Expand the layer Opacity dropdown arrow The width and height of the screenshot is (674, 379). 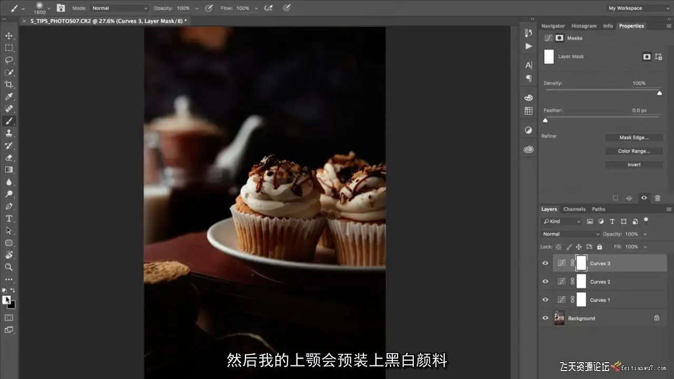646,234
